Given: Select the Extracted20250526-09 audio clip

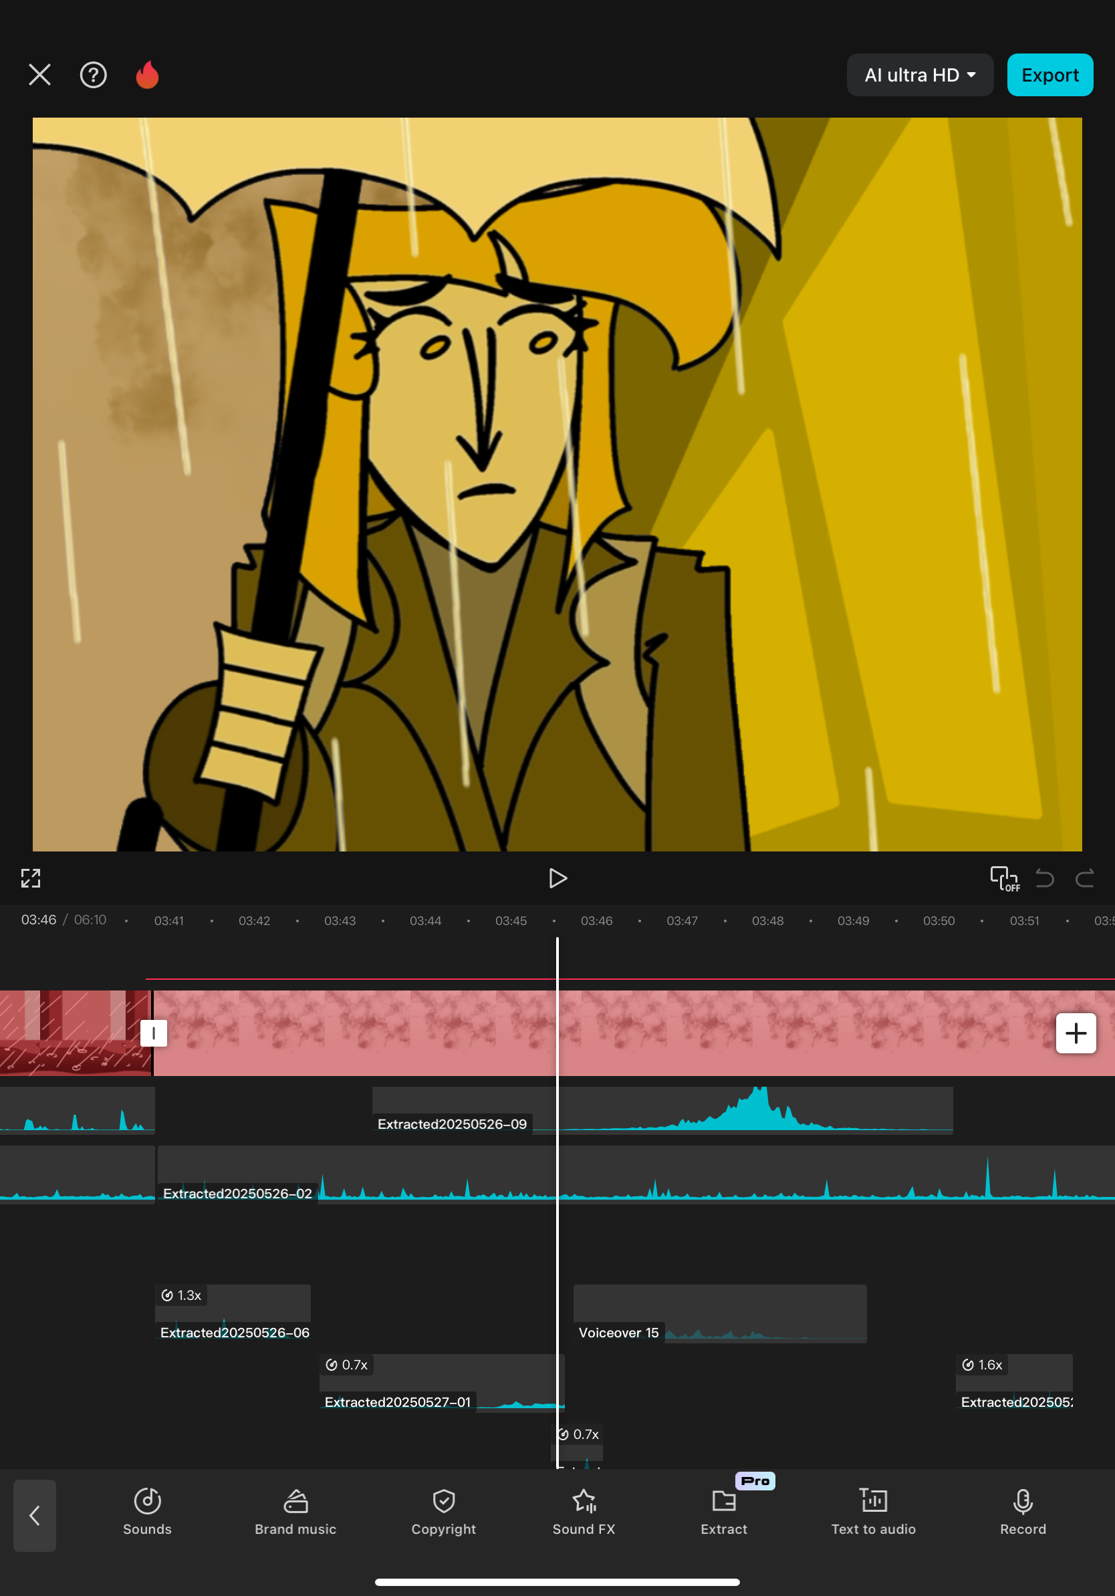Looking at the screenshot, I should point(662,1110).
